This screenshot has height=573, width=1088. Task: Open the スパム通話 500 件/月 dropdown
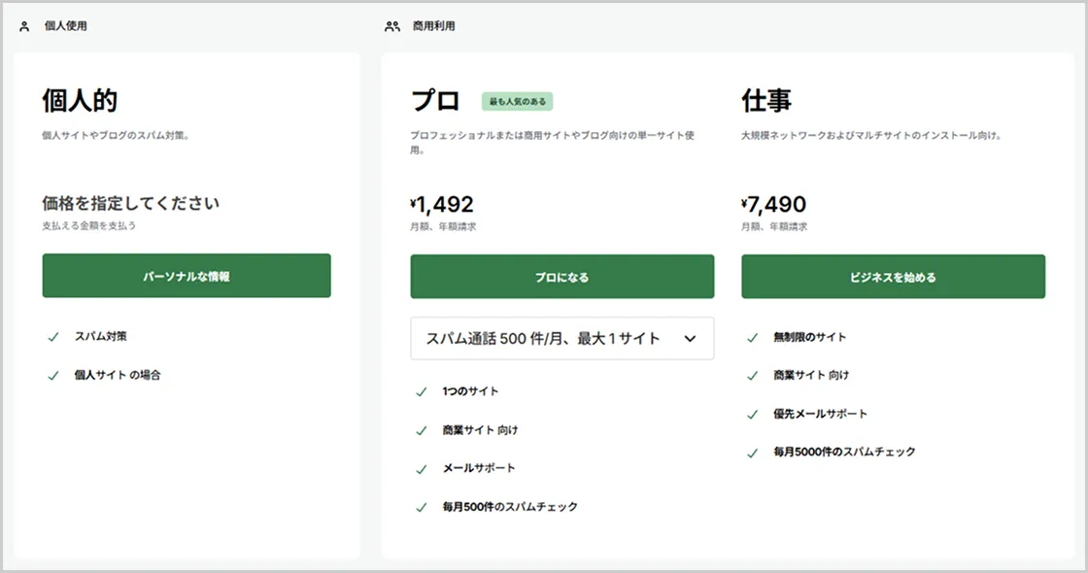(x=543, y=339)
